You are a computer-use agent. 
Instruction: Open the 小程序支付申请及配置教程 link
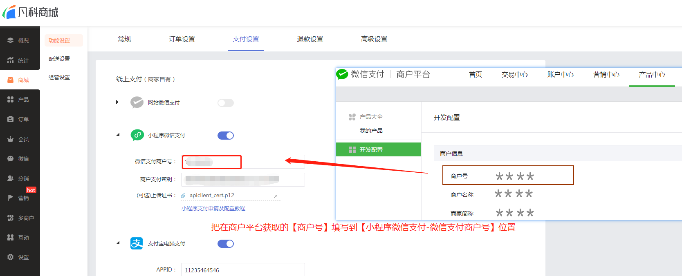point(213,208)
